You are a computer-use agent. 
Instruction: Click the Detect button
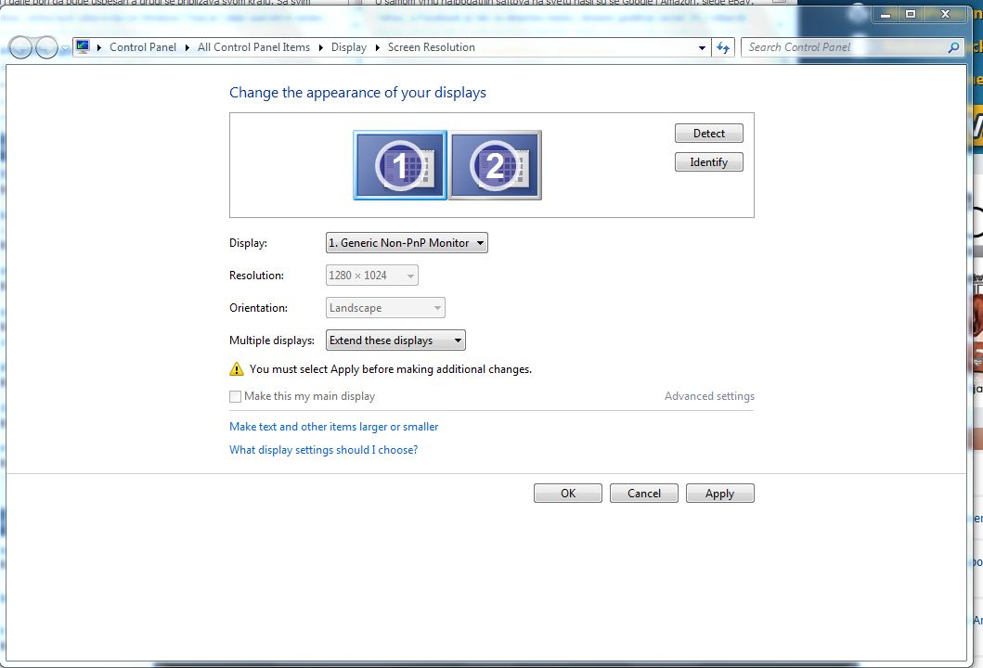pyautogui.click(x=709, y=134)
